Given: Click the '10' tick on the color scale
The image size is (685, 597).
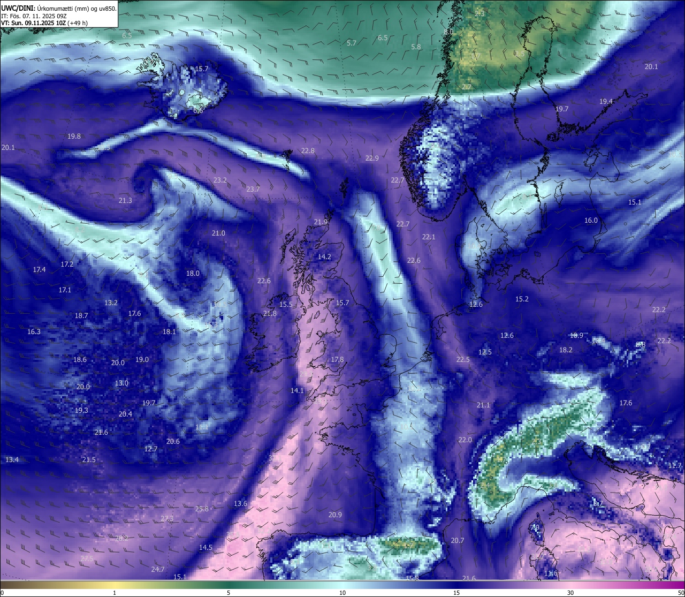Looking at the screenshot, I should coord(342,593).
